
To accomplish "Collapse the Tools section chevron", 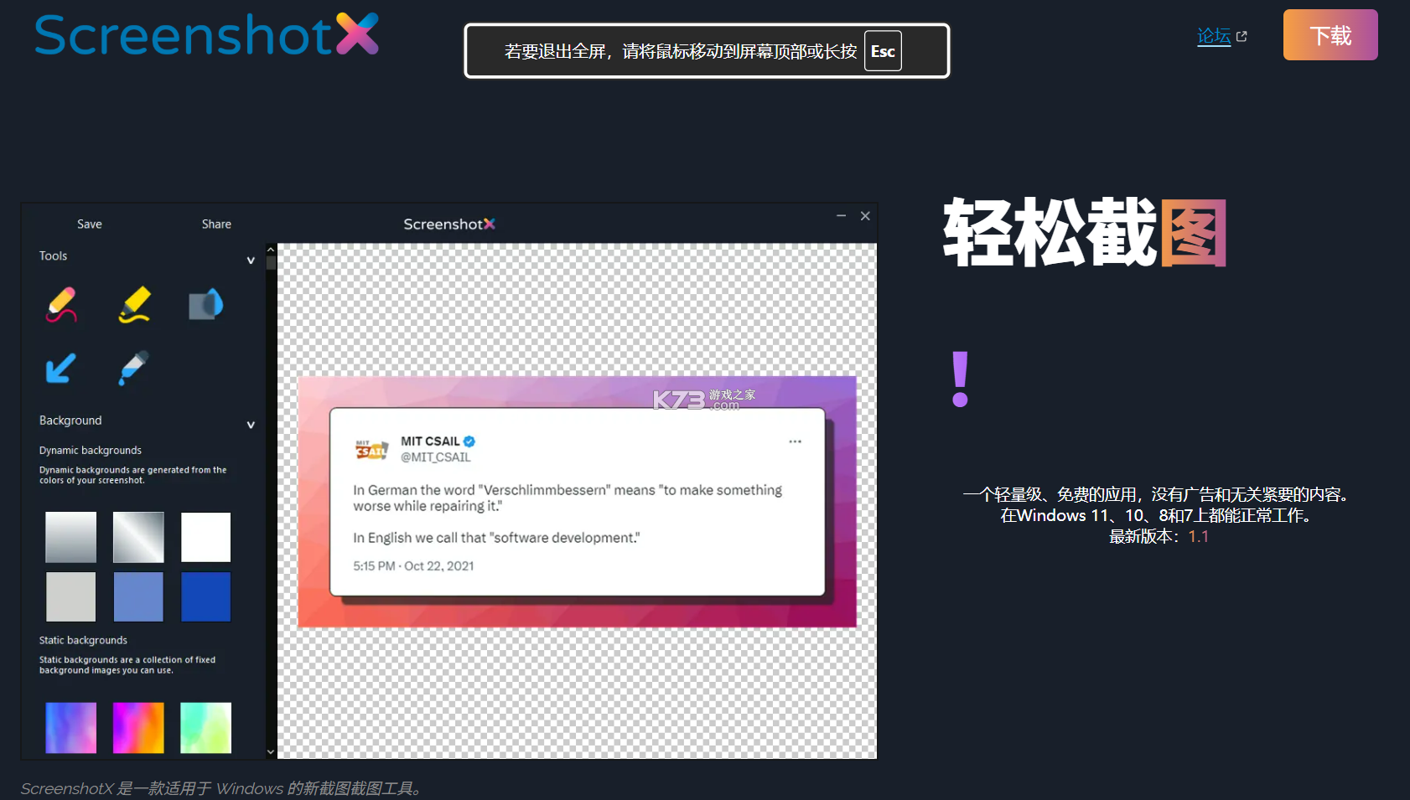I will [251, 261].
